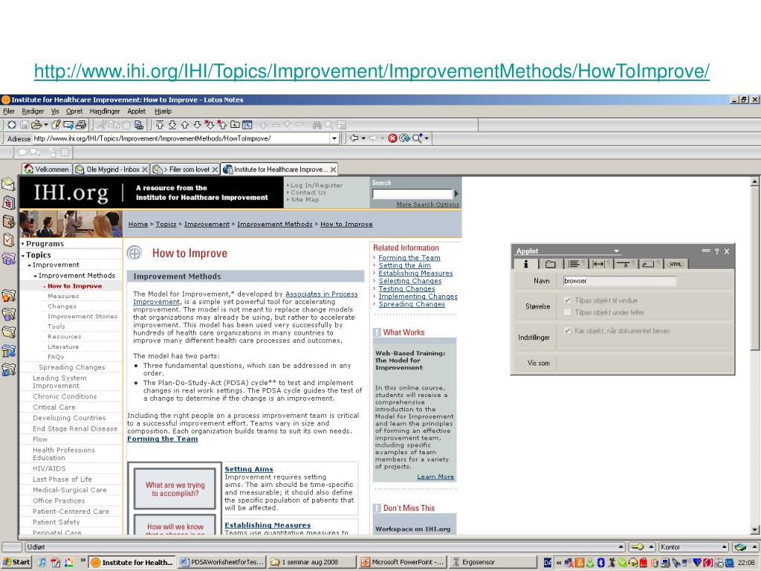Click the paste special clipboard icon
The image size is (761, 571).
[x=139, y=125]
